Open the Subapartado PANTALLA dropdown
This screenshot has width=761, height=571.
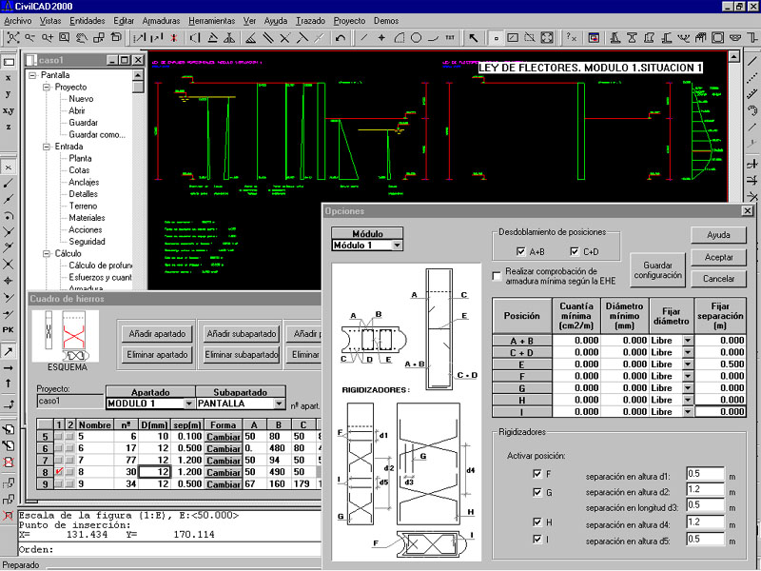(279, 404)
